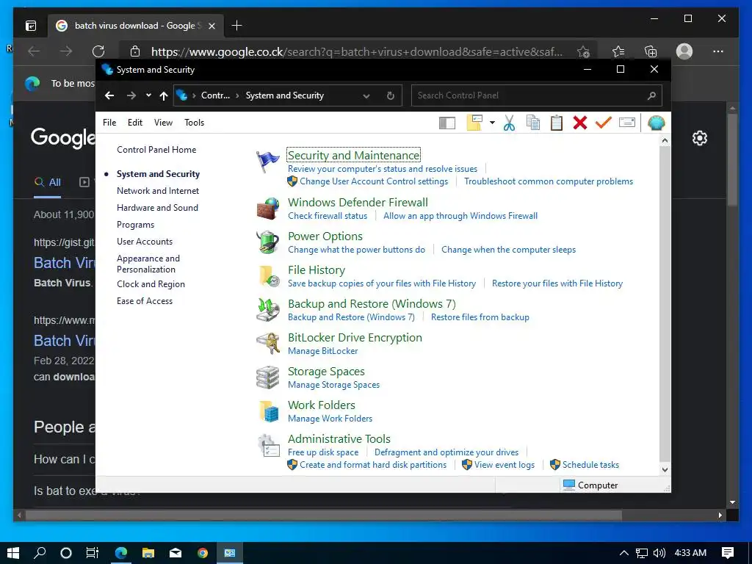
Task: Click Change when the computer sleeps
Action: coord(508,250)
